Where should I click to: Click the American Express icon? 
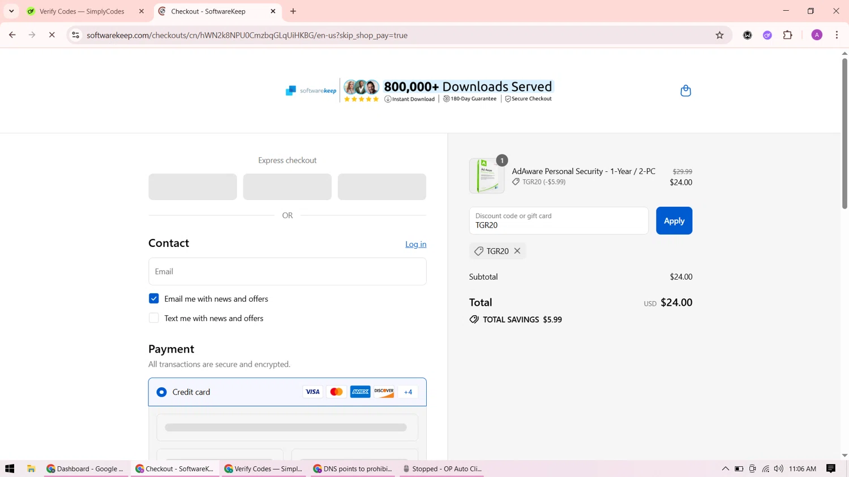(x=360, y=392)
